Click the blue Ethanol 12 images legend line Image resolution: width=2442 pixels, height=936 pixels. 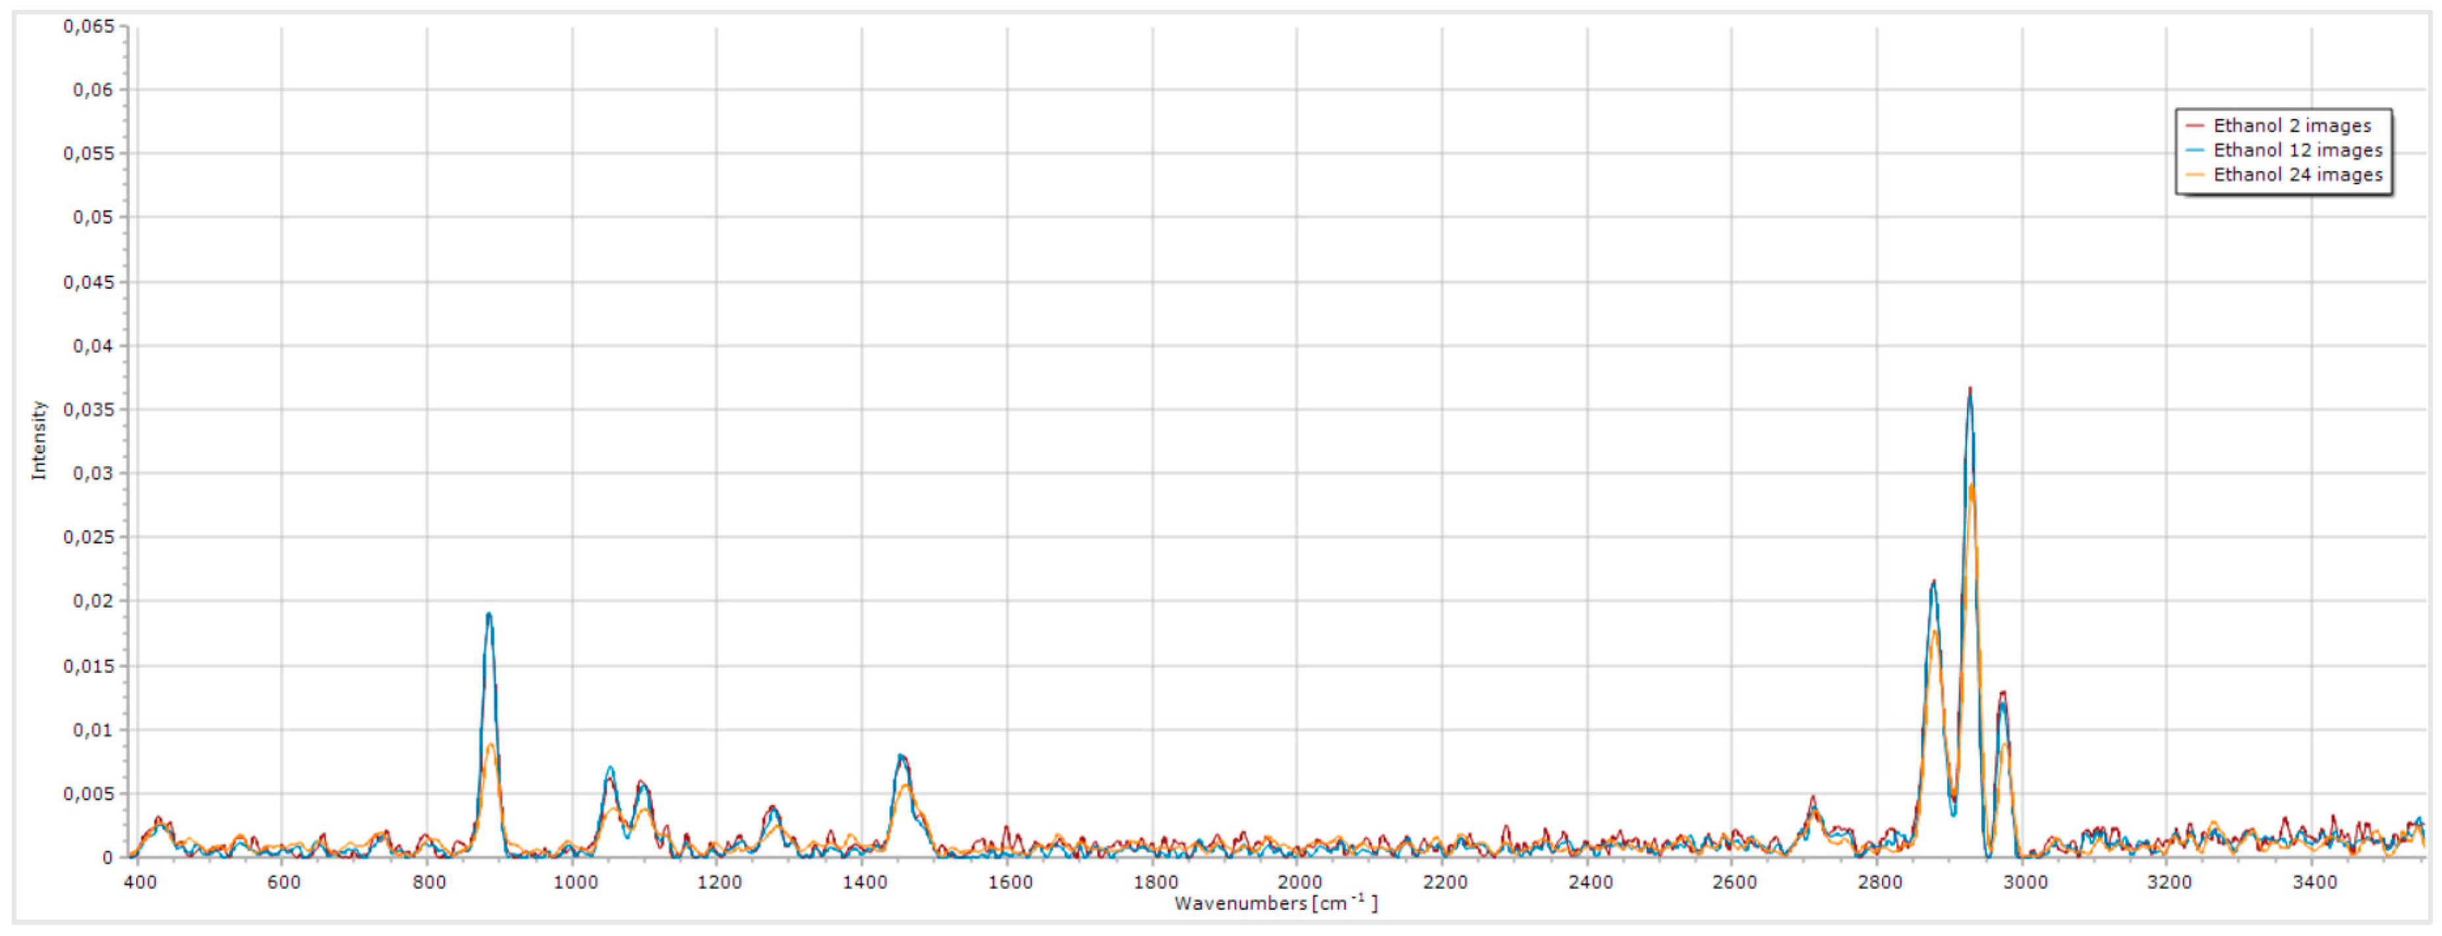[2195, 151]
